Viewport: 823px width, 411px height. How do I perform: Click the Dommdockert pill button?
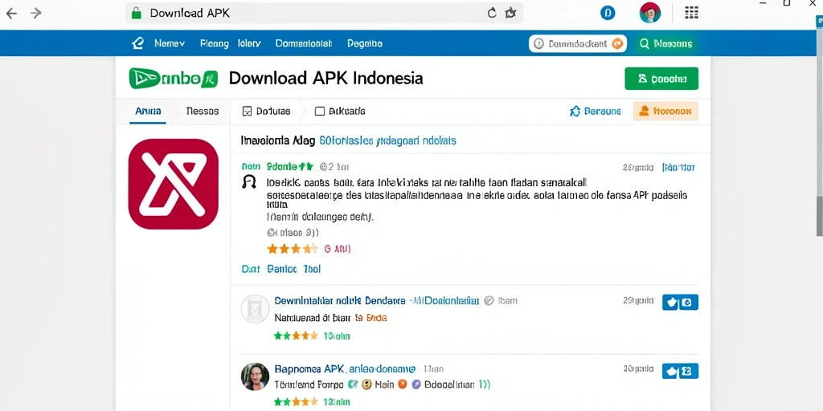point(578,44)
